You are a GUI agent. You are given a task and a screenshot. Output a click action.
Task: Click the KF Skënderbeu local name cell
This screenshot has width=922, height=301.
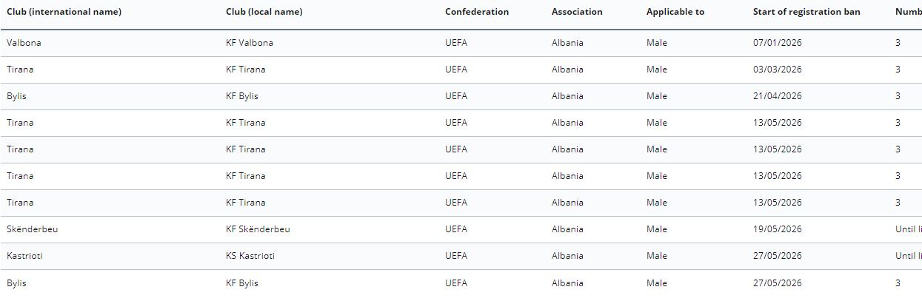[x=258, y=229]
